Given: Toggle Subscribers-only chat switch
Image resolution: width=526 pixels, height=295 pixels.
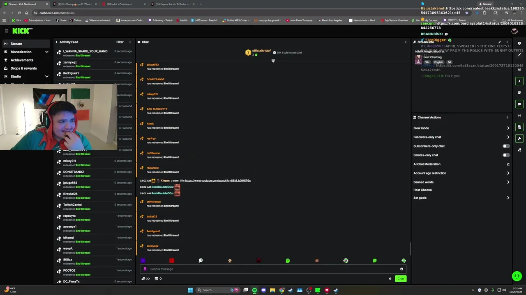Looking at the screenshot, I should [506, 146].
